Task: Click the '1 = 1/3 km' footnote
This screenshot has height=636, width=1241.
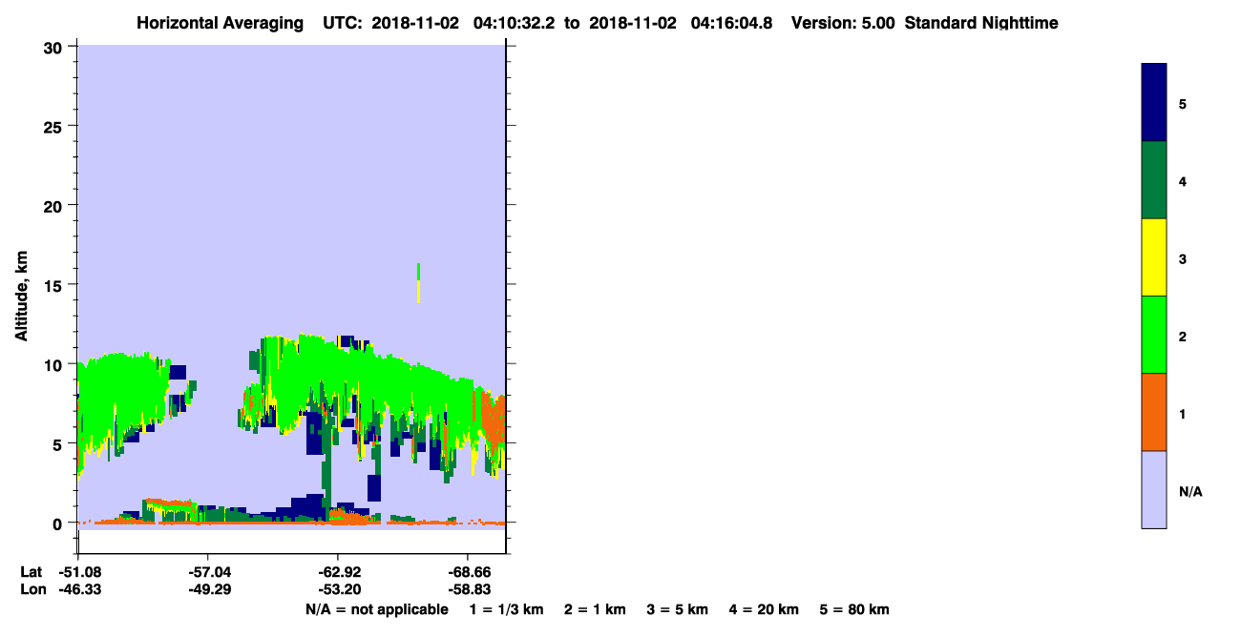Action: click(x=506, y=609)
